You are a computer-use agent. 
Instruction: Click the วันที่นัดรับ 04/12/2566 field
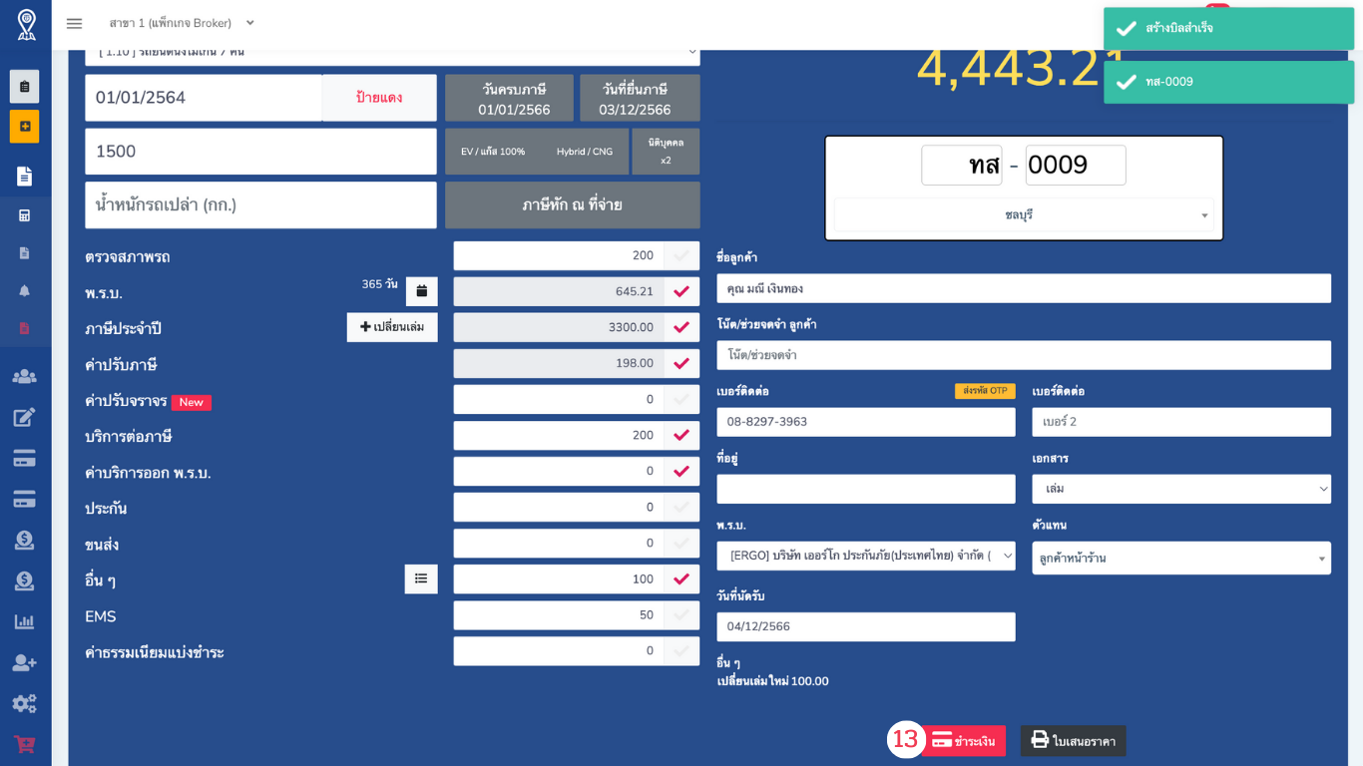coord(866,626)
